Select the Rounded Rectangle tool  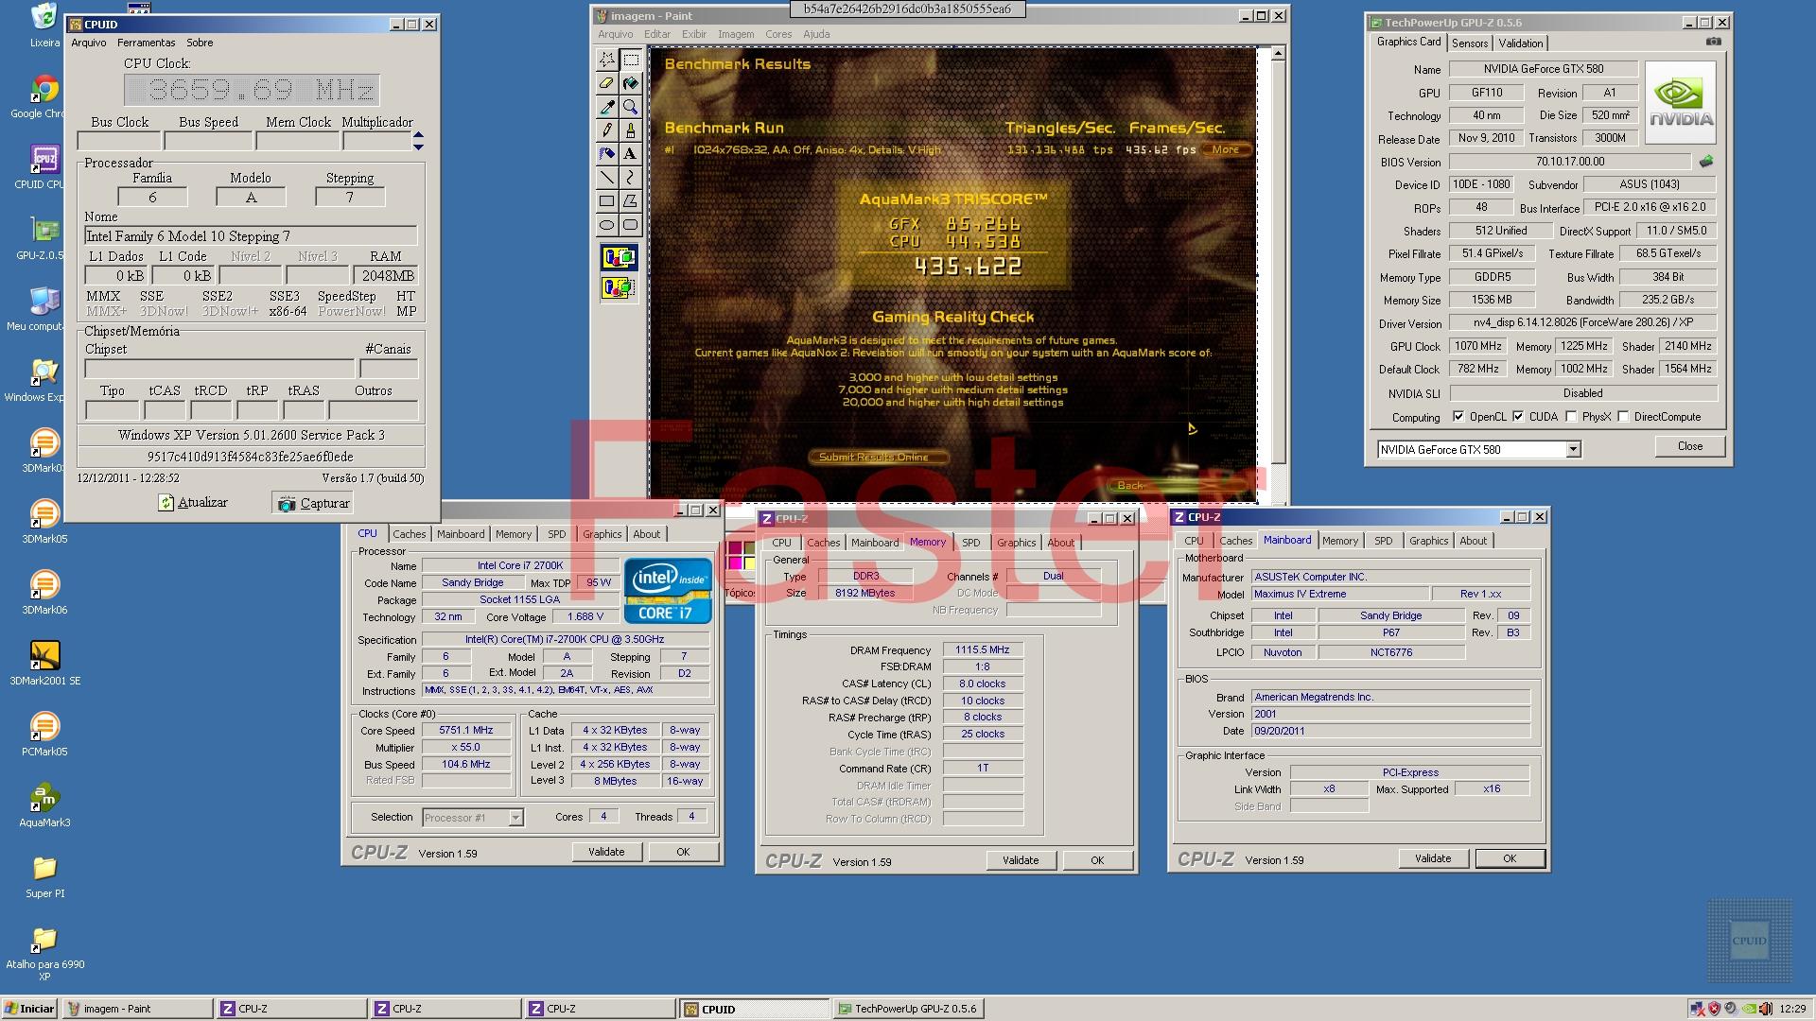click(631, 225)
